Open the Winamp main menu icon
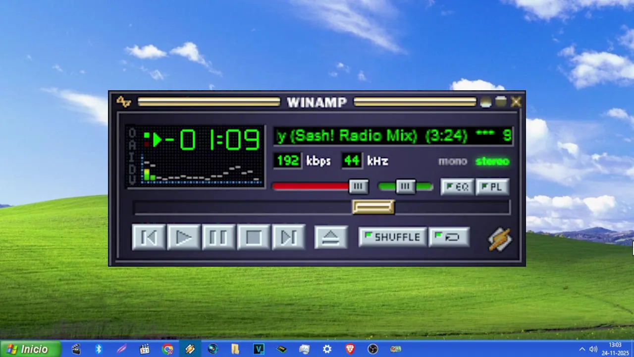634x357 pixels. coord(123,102)
